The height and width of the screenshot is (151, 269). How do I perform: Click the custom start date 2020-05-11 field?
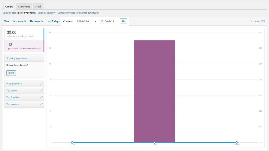pyautogui.click(x=84, y=21)
